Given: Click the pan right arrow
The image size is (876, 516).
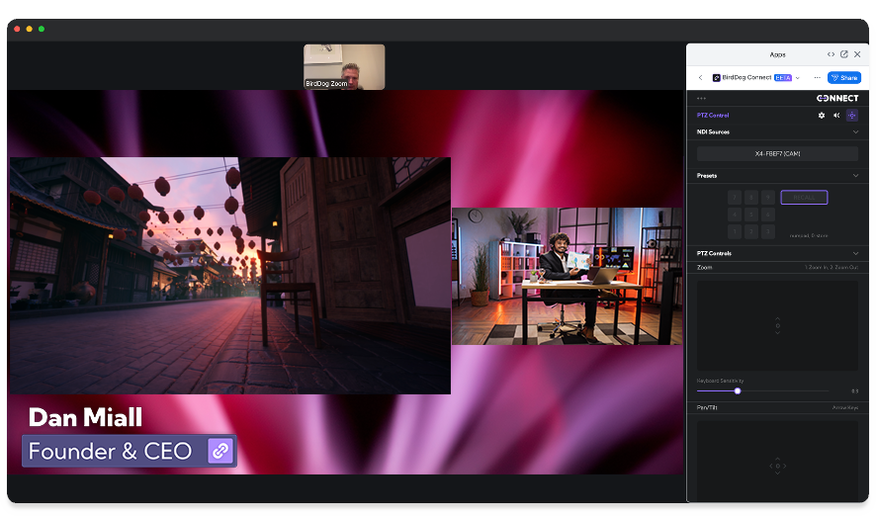Looking at the screenshot, I should (784, 466).
